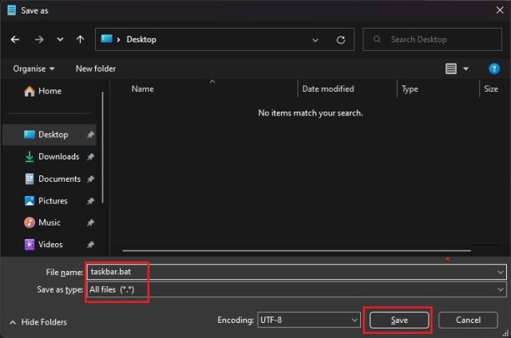
Task: Unpin the Documents quick access pin
Action: point(90,179)
